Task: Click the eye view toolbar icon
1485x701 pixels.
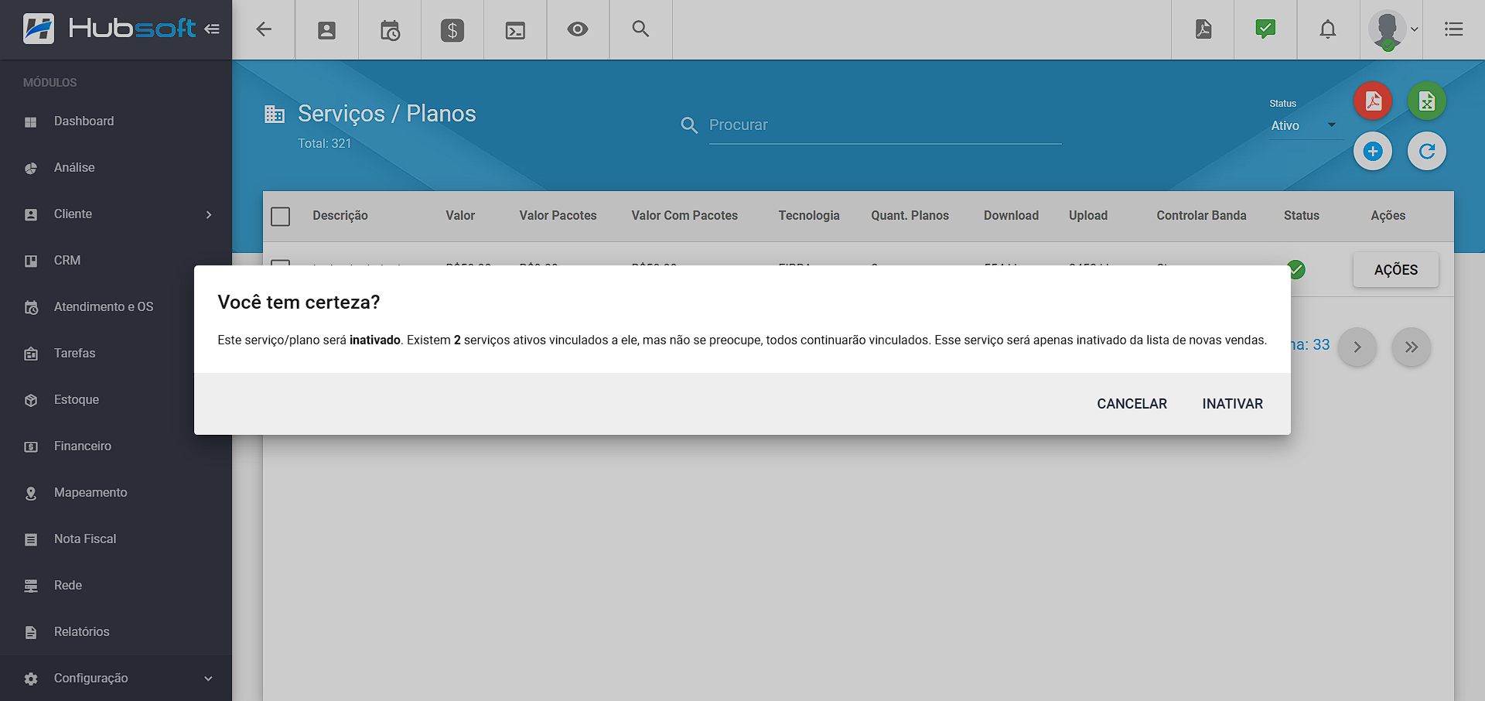Action: pyautogui.click(x=578, y=29)
